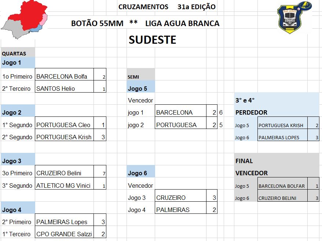
Task: Click the CPO GRANDE Salzzi cell
Action: 64,234
